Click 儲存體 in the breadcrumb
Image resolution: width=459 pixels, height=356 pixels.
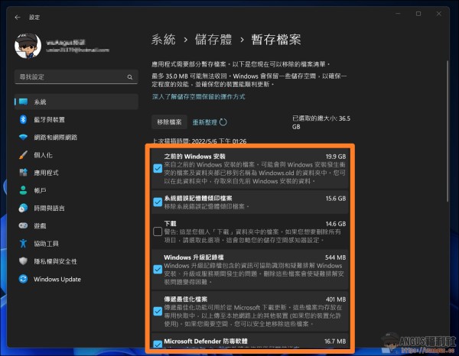point(213,40)
